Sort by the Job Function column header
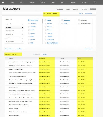Screen dimensions: 103x117 pyautogui.click(x=42, y=59)
